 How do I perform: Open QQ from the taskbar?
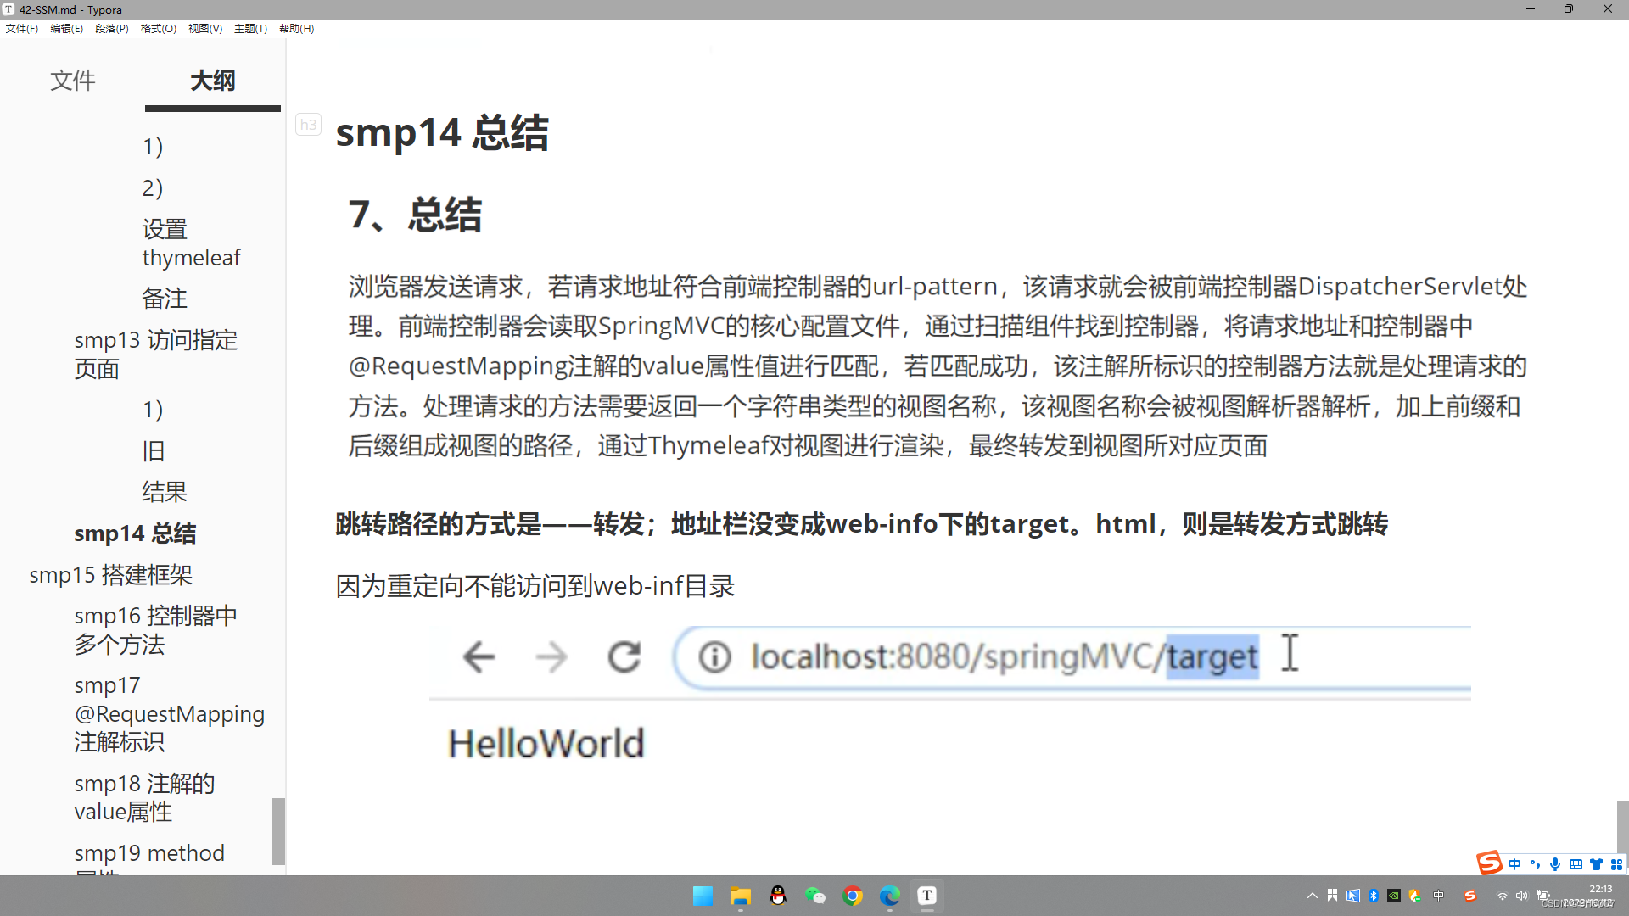[x=778, y=896]
